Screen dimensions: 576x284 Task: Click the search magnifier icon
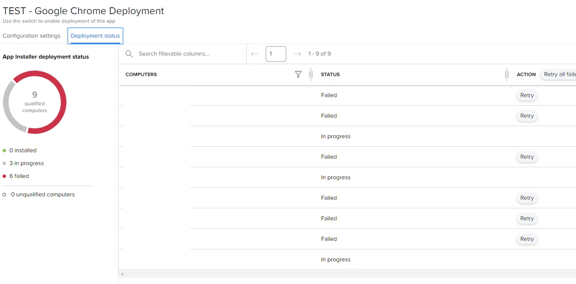[129, 54]
